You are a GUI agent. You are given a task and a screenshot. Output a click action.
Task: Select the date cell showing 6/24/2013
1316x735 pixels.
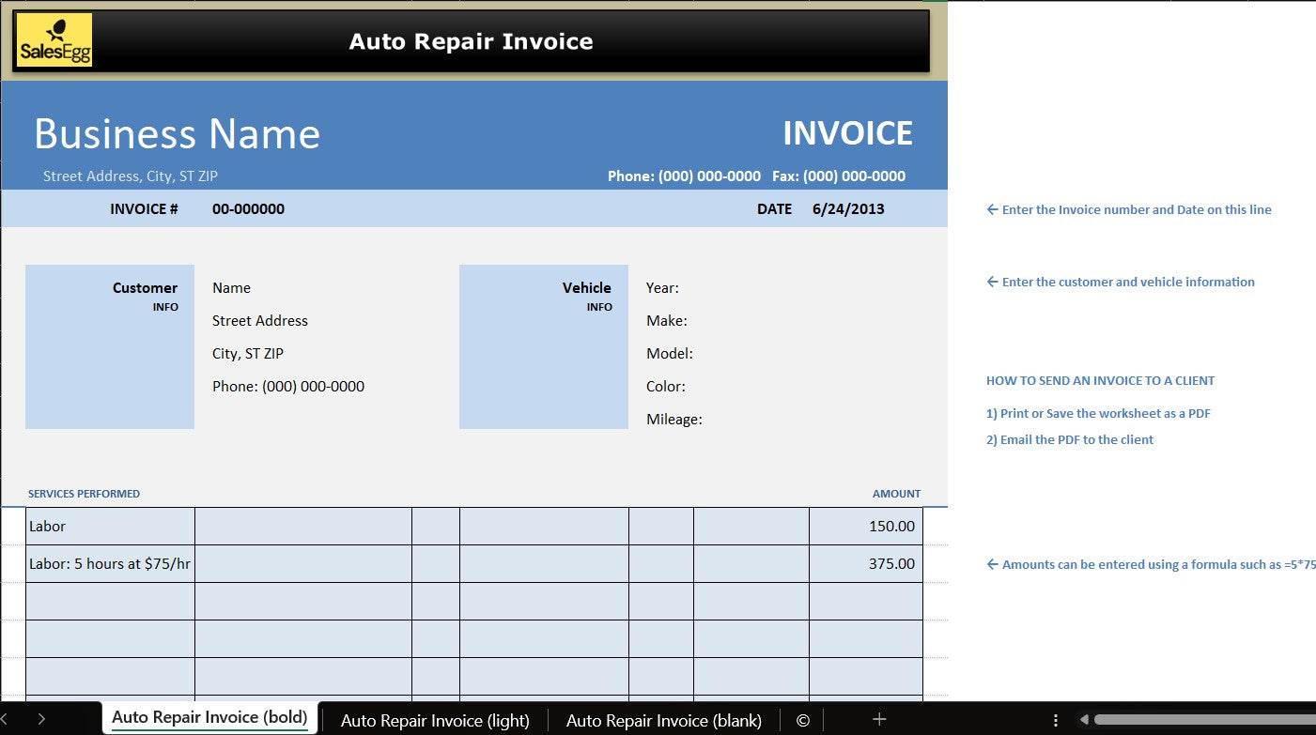848,209
